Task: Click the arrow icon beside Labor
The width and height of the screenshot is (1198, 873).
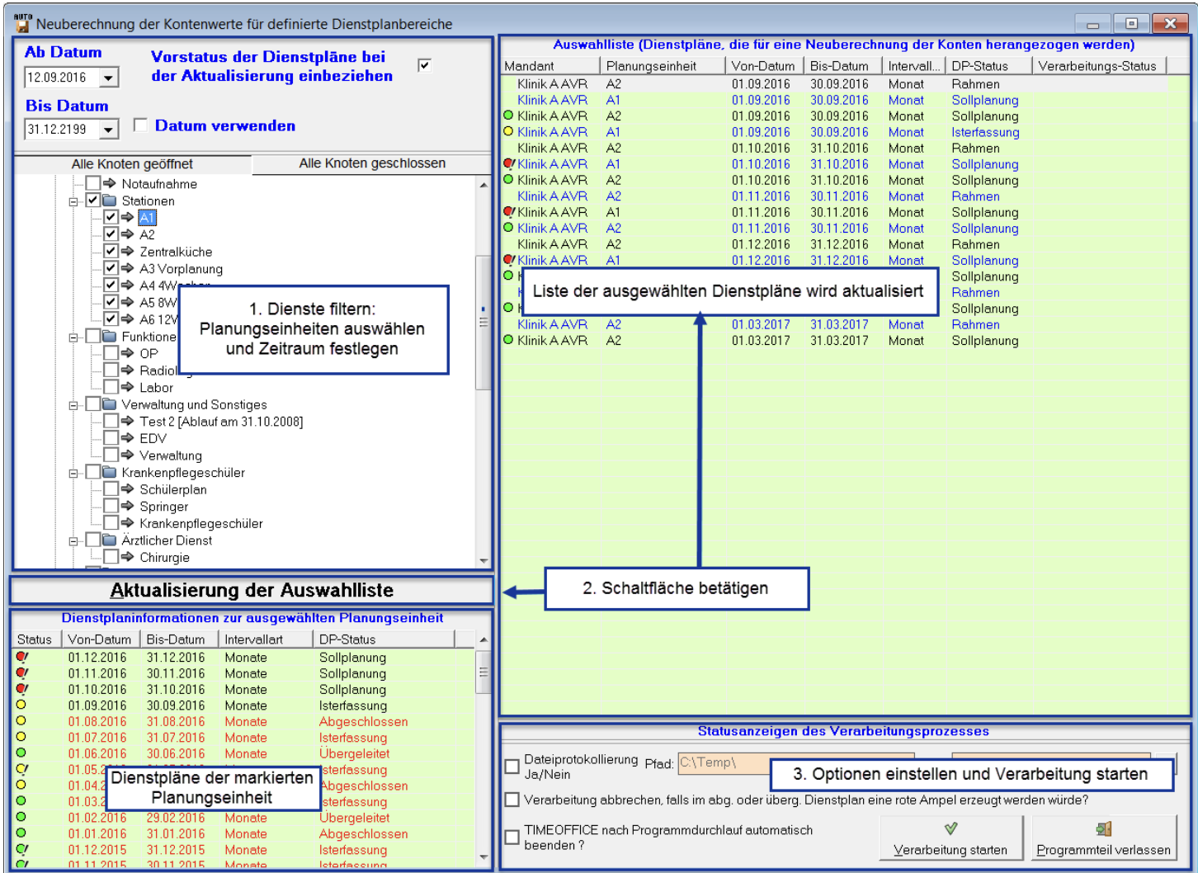Action: click(x=127, y=387)
